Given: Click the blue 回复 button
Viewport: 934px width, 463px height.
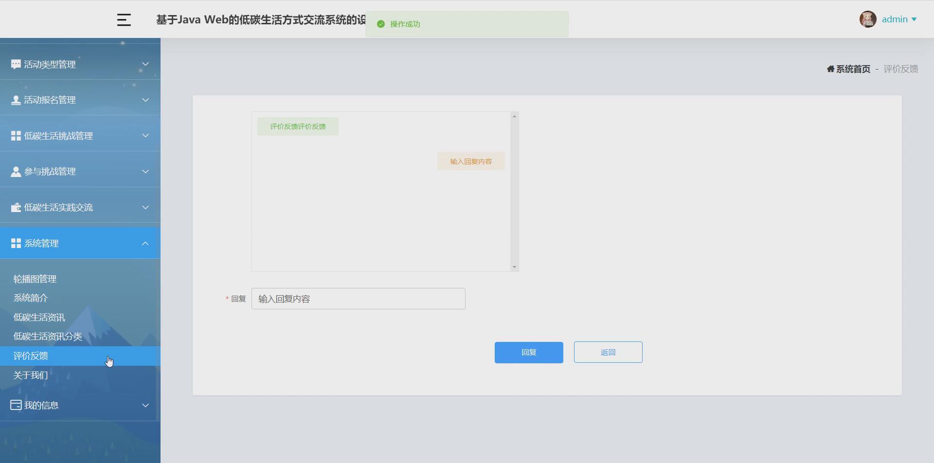Looking at the screenshot, I should click(x=528, y=352).
